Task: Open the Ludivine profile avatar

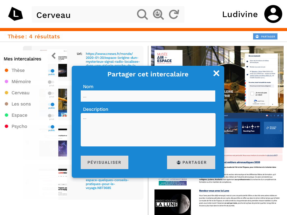Action: click(273, 14)
